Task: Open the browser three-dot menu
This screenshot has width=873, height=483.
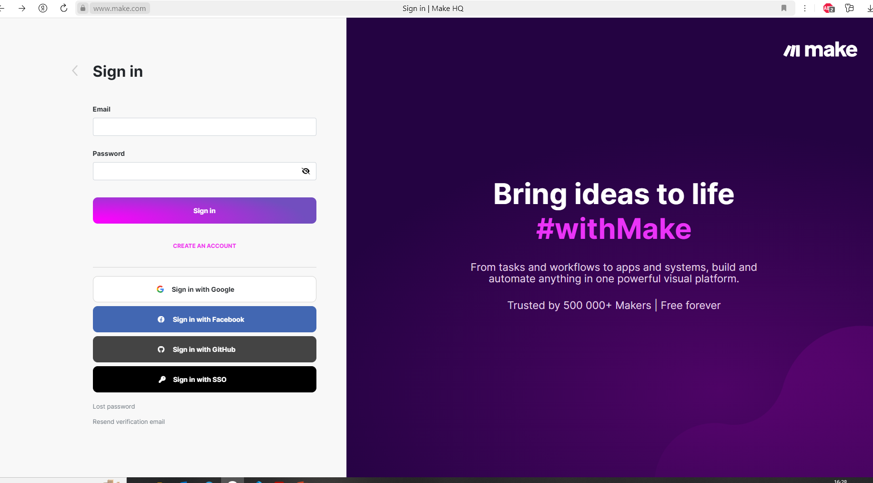Action: (x=805, y=8)
